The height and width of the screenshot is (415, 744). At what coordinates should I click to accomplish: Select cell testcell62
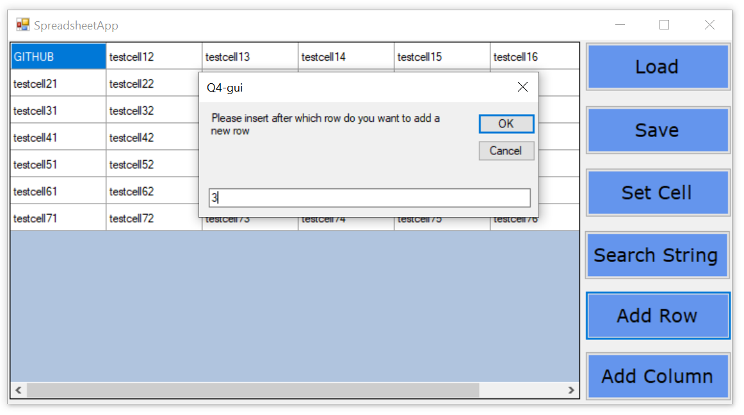tap(152, 191)
